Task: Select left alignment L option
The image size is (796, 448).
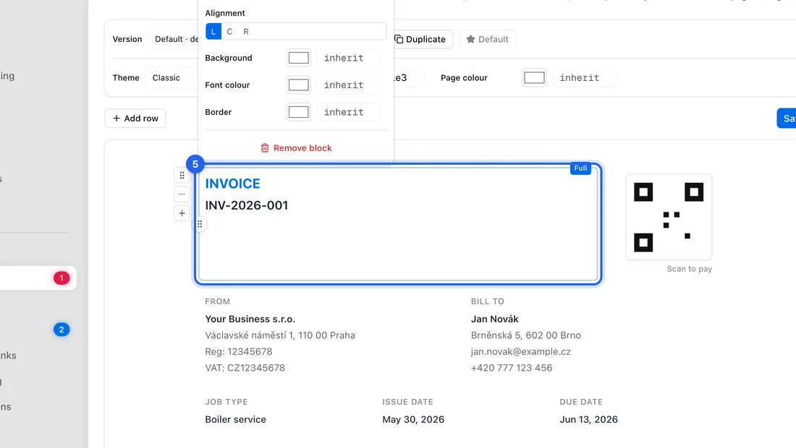Action: click(213, 31)
